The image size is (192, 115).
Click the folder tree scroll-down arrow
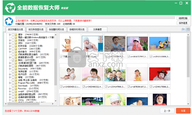pyautogui.click(x=56, y=101)
